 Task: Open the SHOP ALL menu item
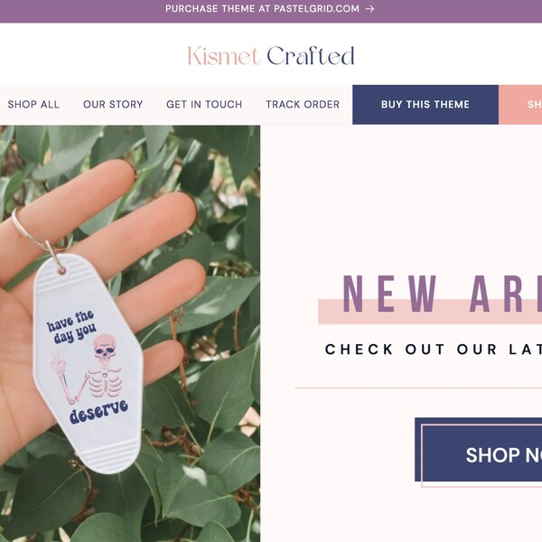click(33, 105)
